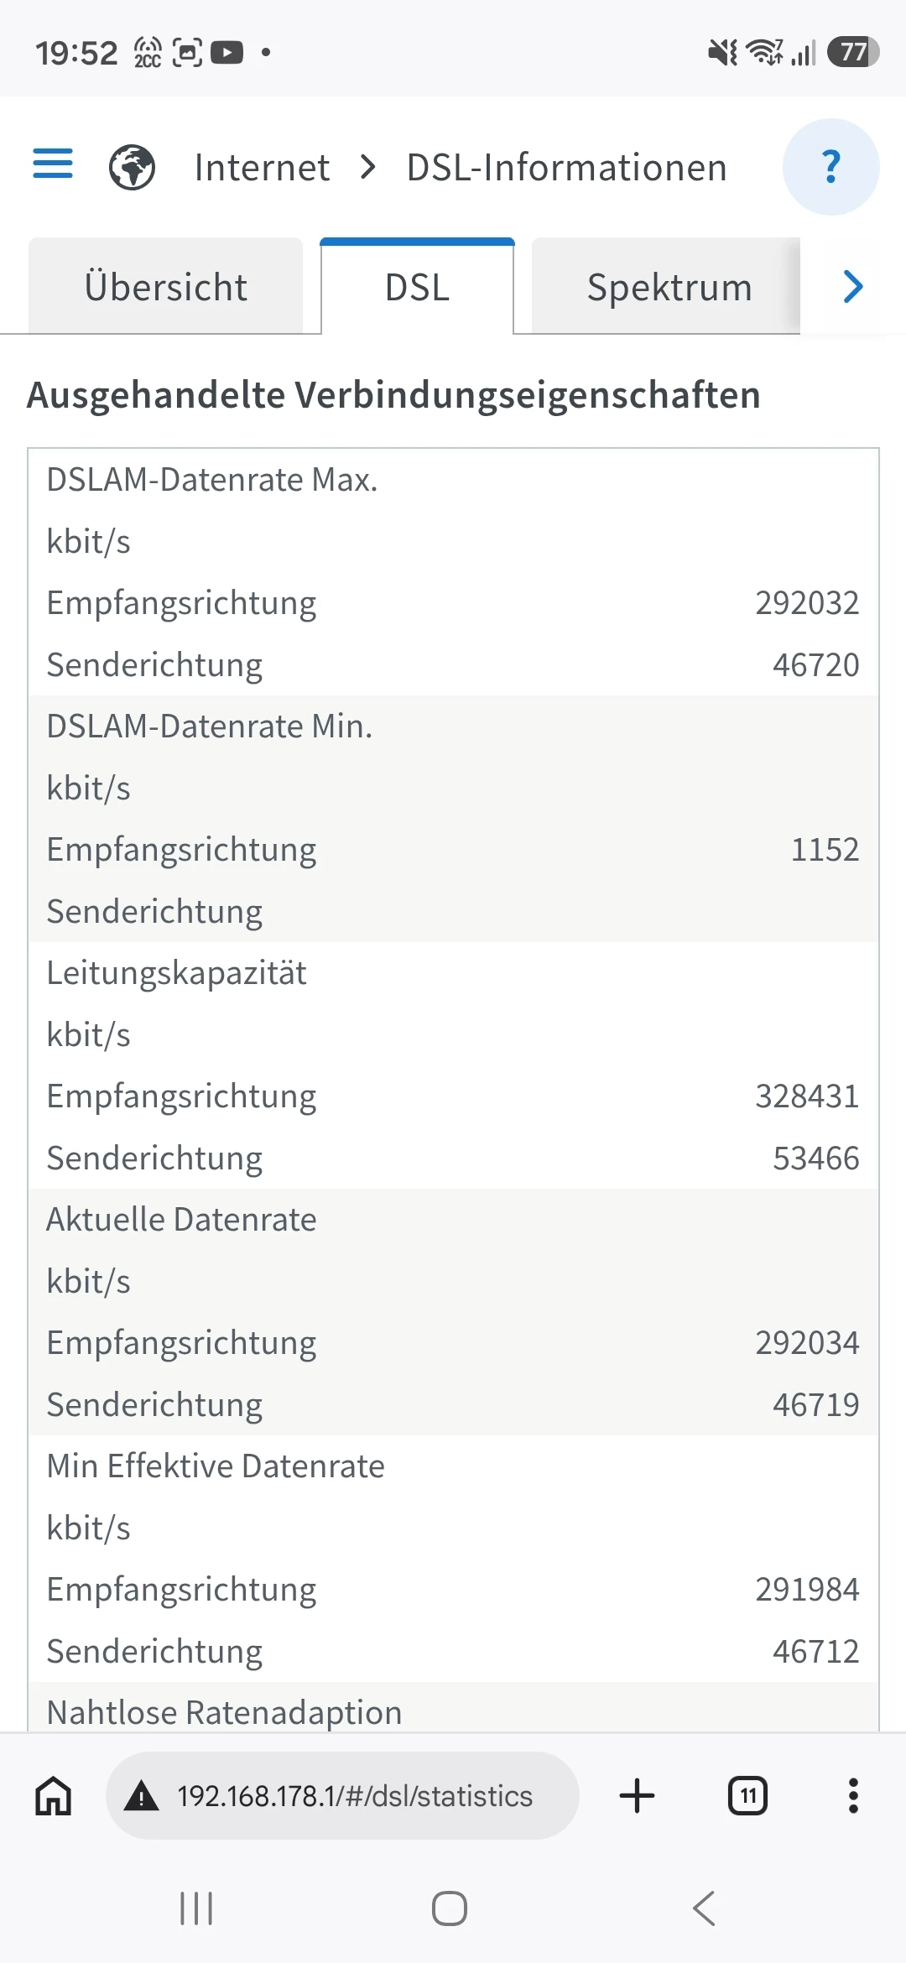Tap the Internet breadcrumb link
This screenshot has width=906, height=1963.
[x=262, y=167]
